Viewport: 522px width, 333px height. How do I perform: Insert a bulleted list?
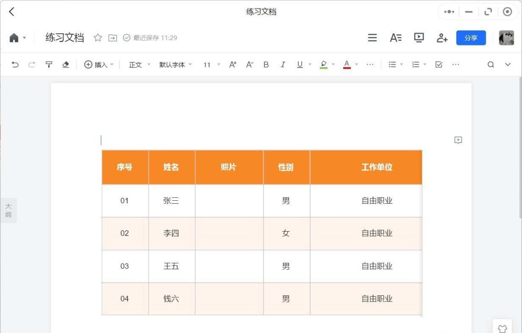(x=393, y=64)
